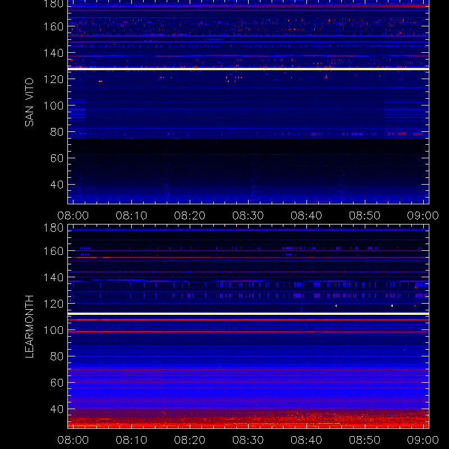Select the 120 tick label in SAN VITO panel

pyautogui.click(x=53, y=79)
